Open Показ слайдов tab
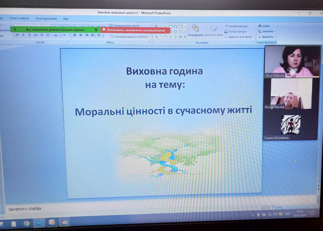This screenshot has height=231, width=323. 19,18
